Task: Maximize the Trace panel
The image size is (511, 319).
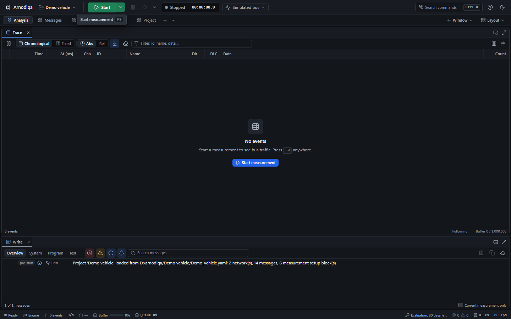Action: [x=504, y=33]
